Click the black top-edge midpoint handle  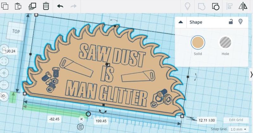(x=115, y=26)
